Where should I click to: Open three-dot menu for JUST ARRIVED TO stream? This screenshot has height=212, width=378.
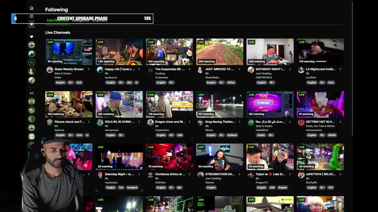coord(239,69)
